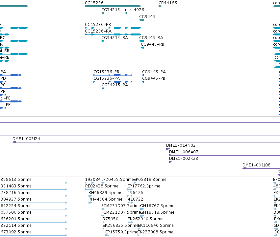Select protein CG9445-PA label
The image size is (280, 237).
tap(154, 72)
